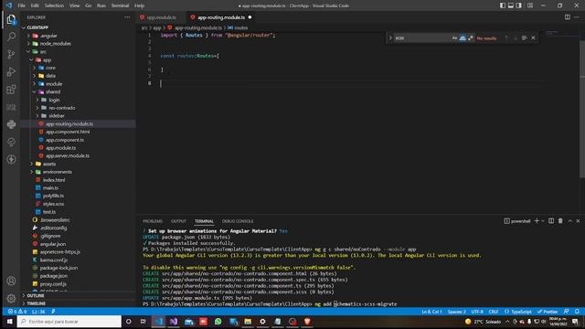Viewport: 585px width, 329px height.
Task: Open WhatsApp from the taskbar
Action: 218,322
